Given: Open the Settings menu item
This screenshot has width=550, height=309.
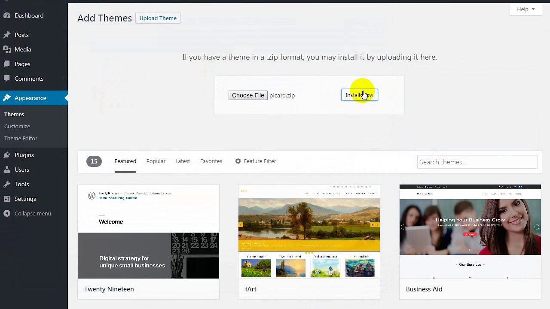Looking at the screenshot, I should click(34, 199).
